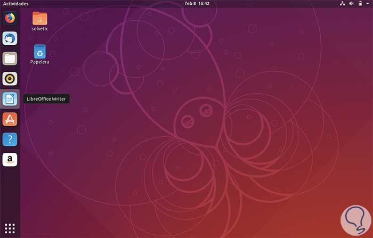Viewport: 373px width, 238px height.
Task: Select the Papelera trash icon
Action: tap(40, 54)
